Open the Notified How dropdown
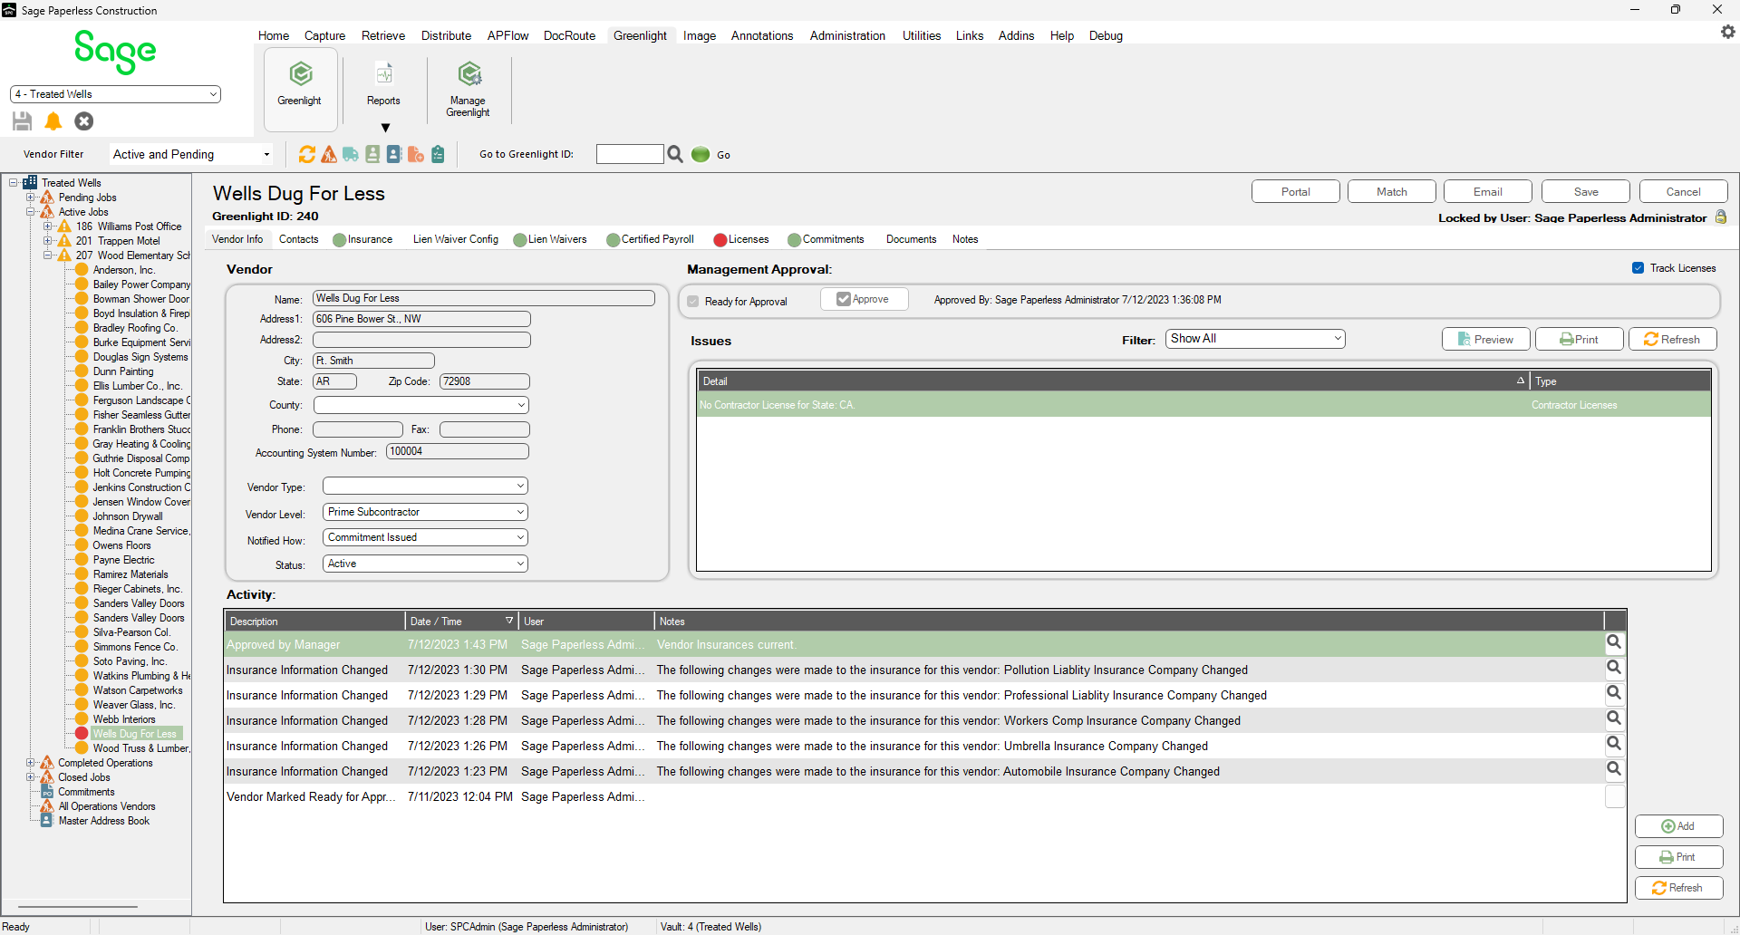 point(425,538)
